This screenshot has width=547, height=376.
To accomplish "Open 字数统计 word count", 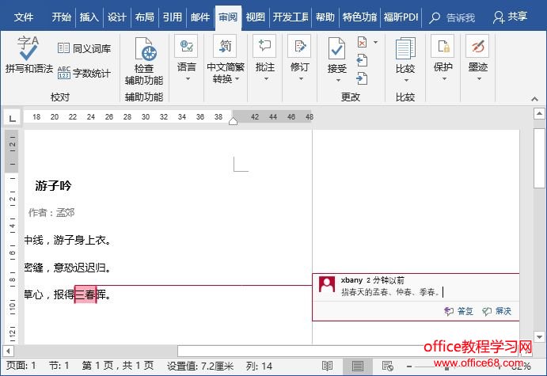I will pyautogui.click(x=84, y=73).
